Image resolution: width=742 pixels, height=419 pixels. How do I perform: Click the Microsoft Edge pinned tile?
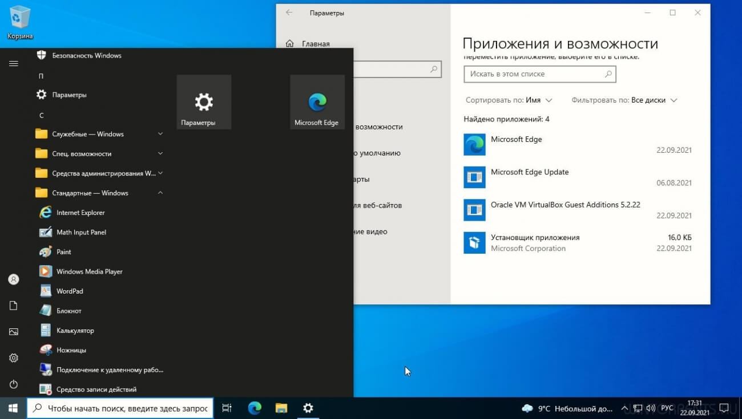317,102
